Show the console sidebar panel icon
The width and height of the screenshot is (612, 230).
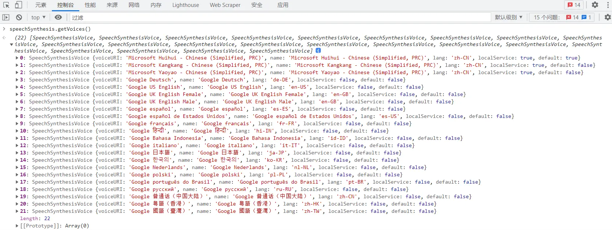[6, 17]
